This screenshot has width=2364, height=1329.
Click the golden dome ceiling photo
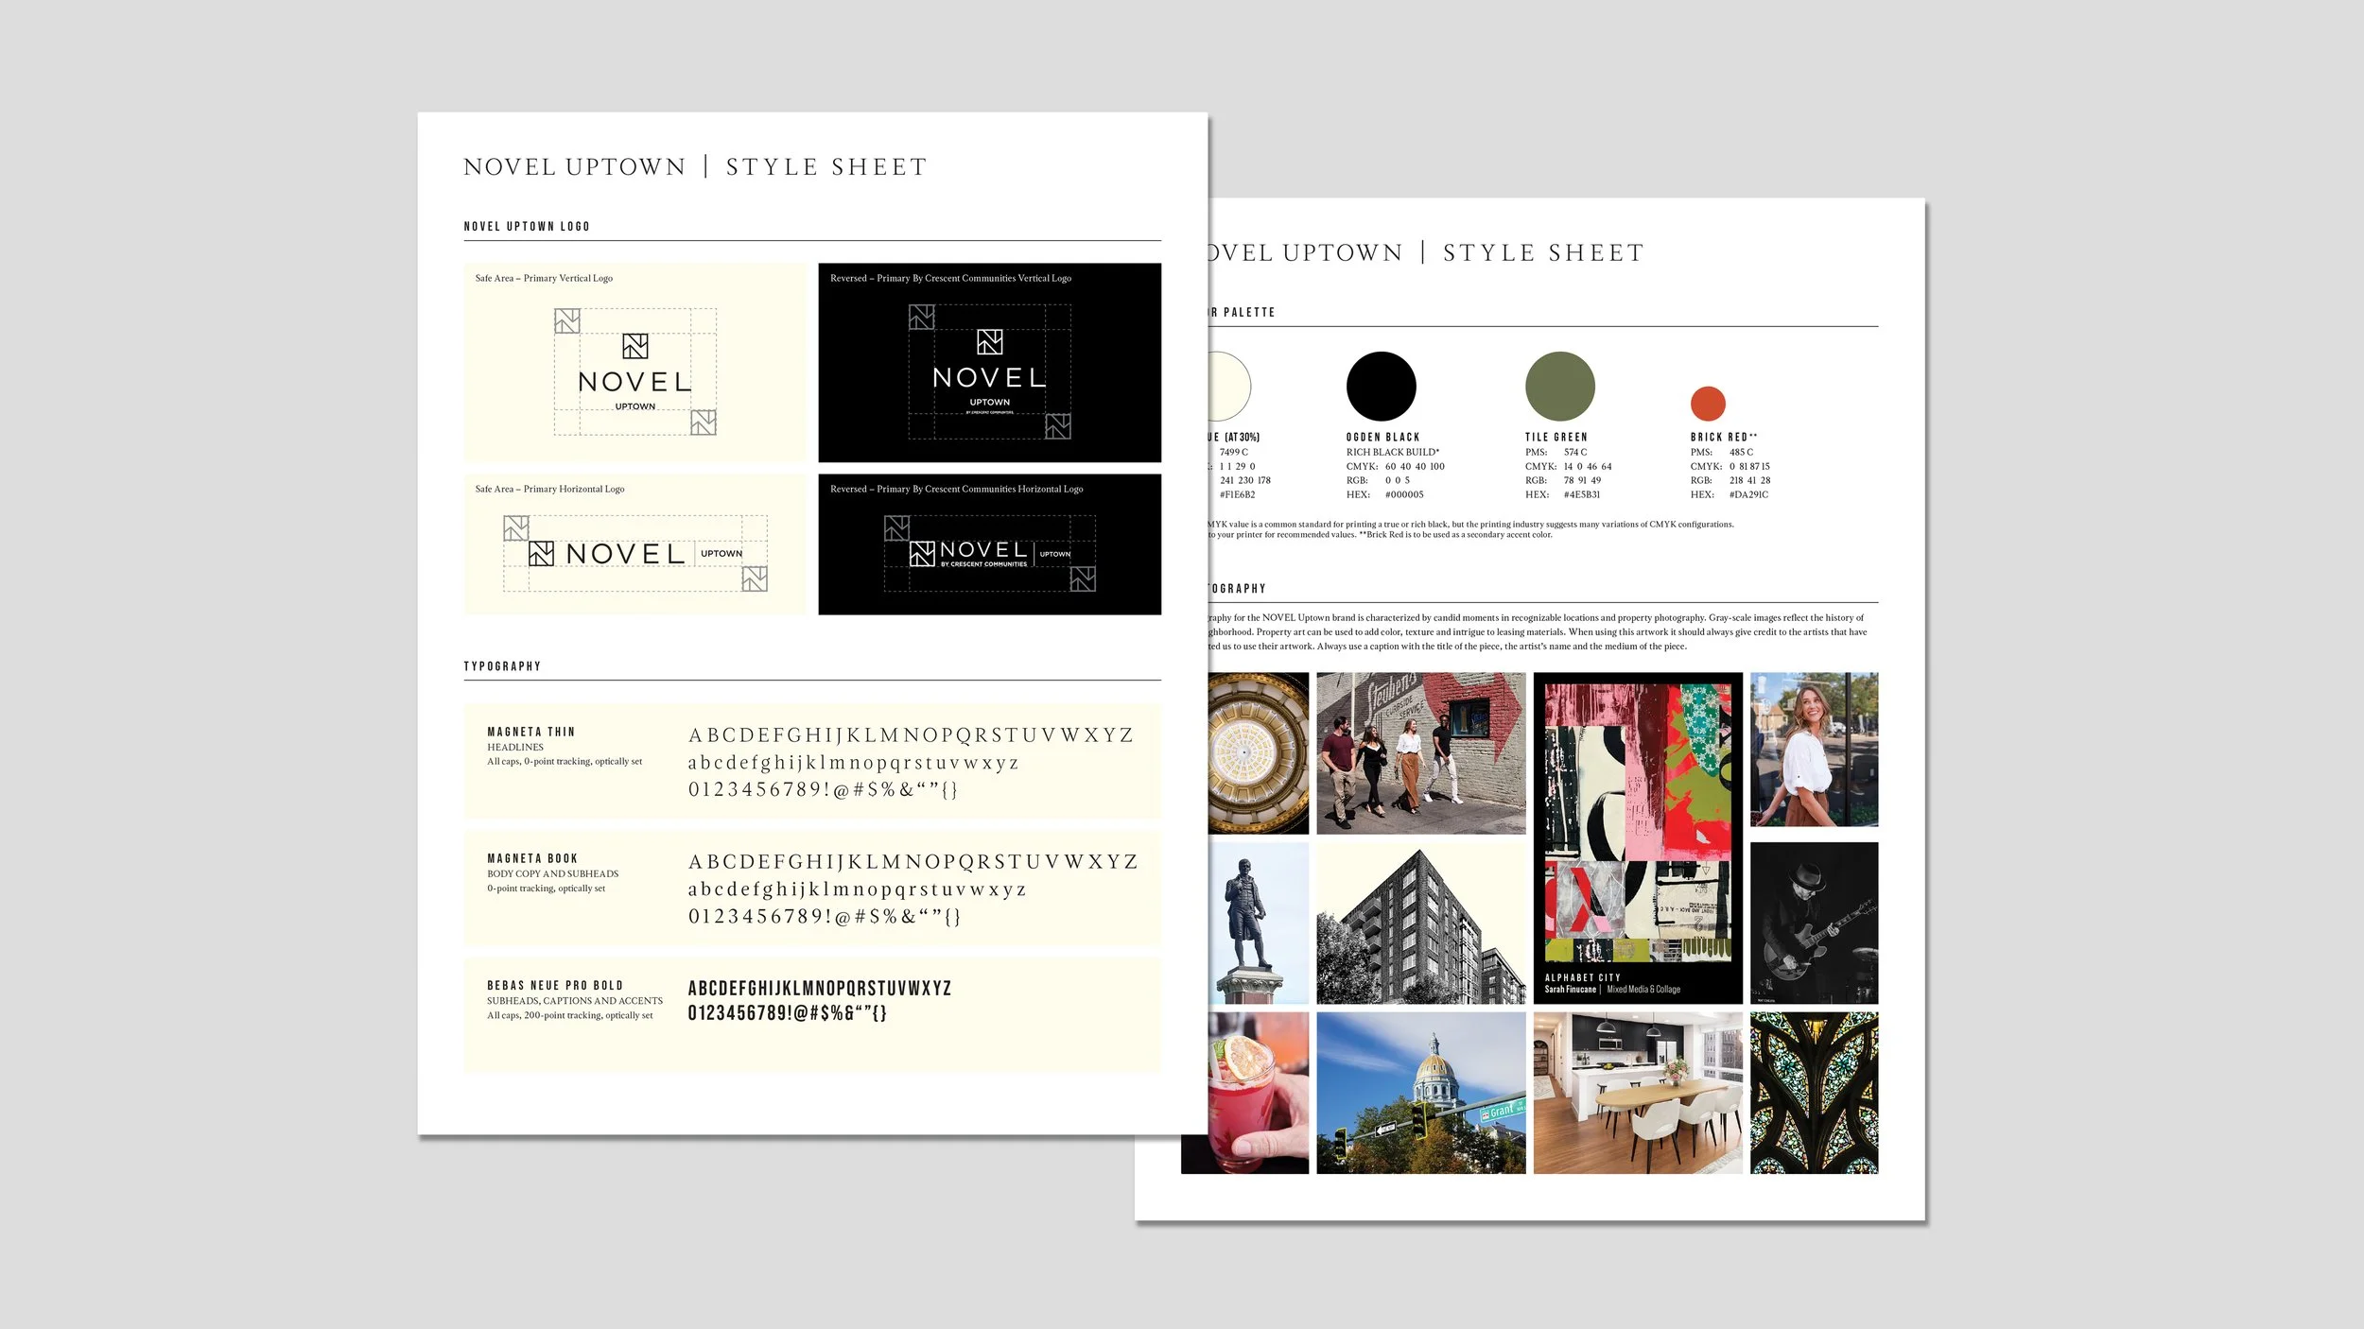[x=1259, y=753]
